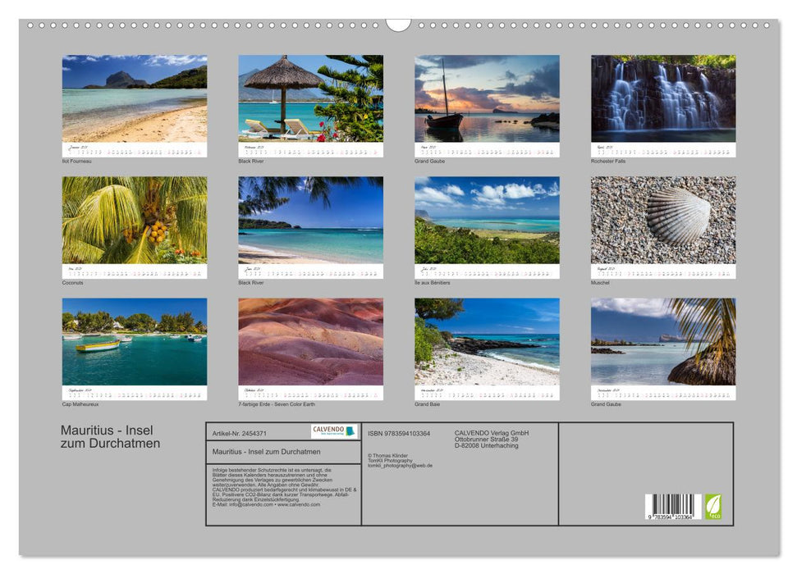Click the caption 'Ile aux Bénitiers'
This screenshot has width=797, height=574.
pos(432,282)
